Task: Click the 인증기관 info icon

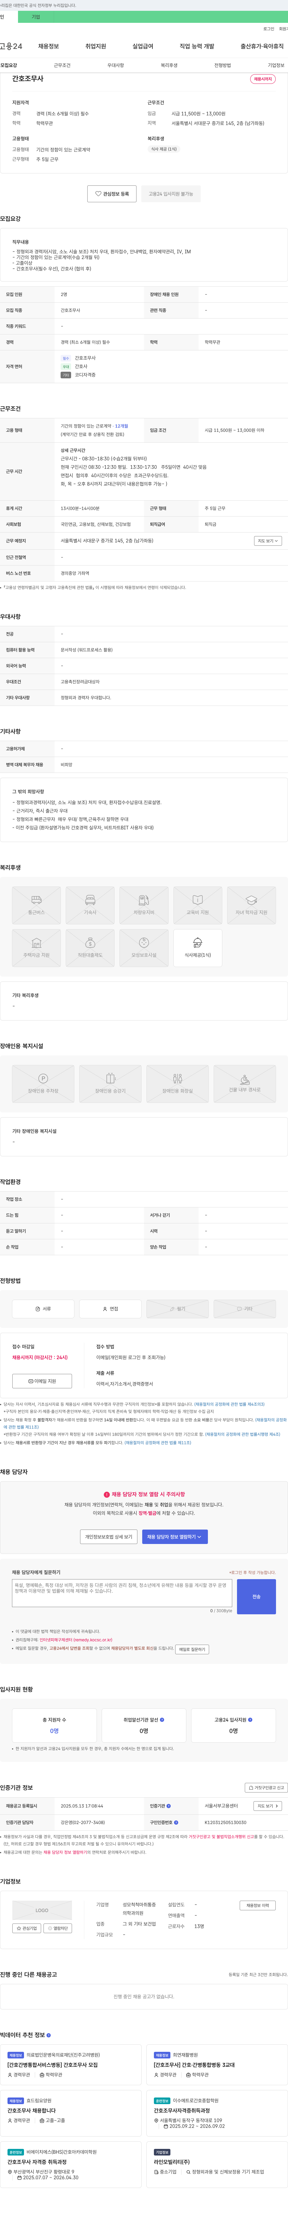Action: tap(169, 1806)
